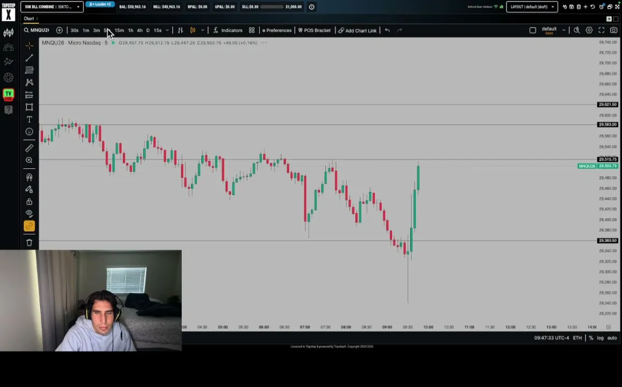This screenshot has height=387, width=622.
Task: Add a new panel with plus icon
Action: [x=609, y=19]
